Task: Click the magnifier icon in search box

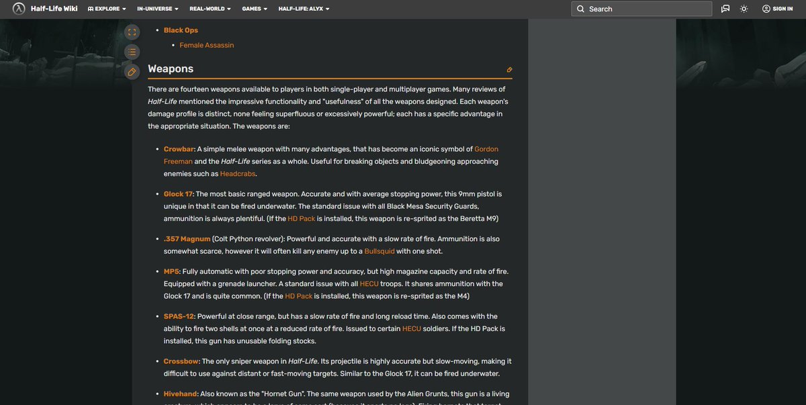Action: pos(580,9)
